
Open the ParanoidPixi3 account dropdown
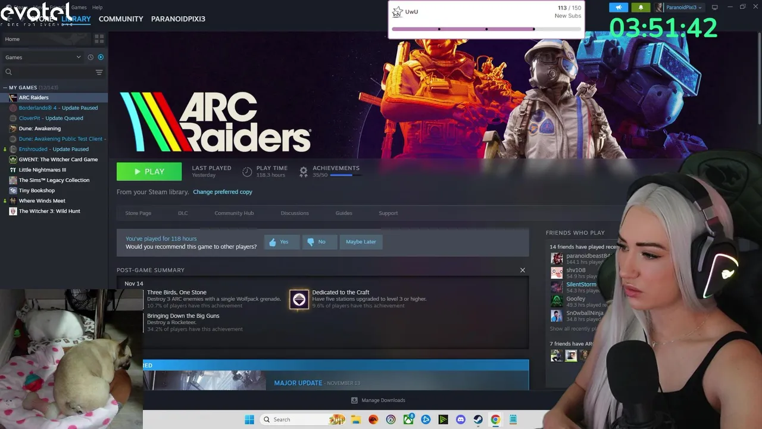tap(679, 7)
